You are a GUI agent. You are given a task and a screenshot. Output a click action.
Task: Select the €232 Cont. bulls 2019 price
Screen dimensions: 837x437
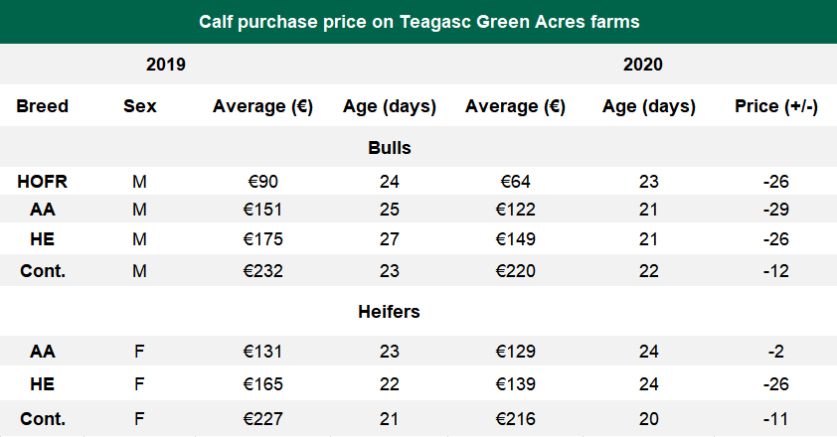coord(263,271)
